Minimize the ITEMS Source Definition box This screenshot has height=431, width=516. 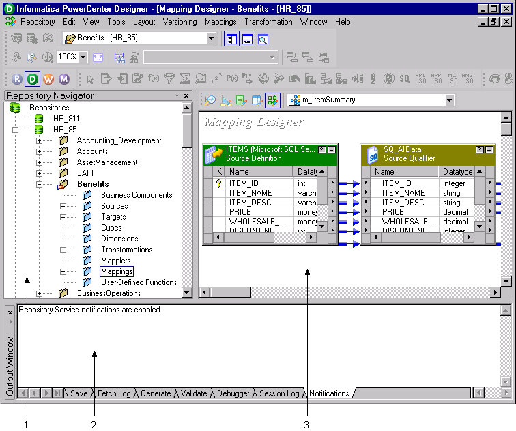(332, 149)
